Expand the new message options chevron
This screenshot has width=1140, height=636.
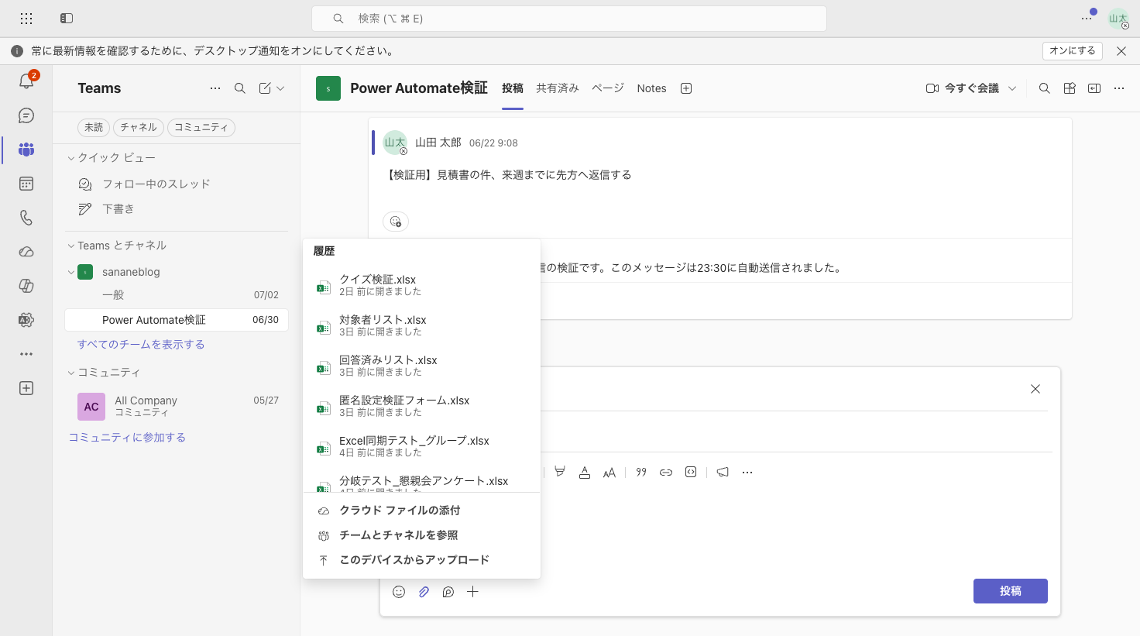(280, 88)
